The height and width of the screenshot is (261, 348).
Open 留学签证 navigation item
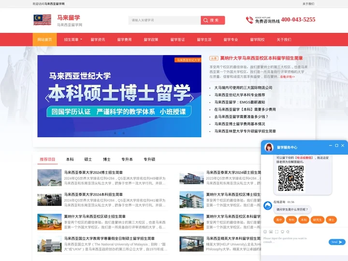177,40
